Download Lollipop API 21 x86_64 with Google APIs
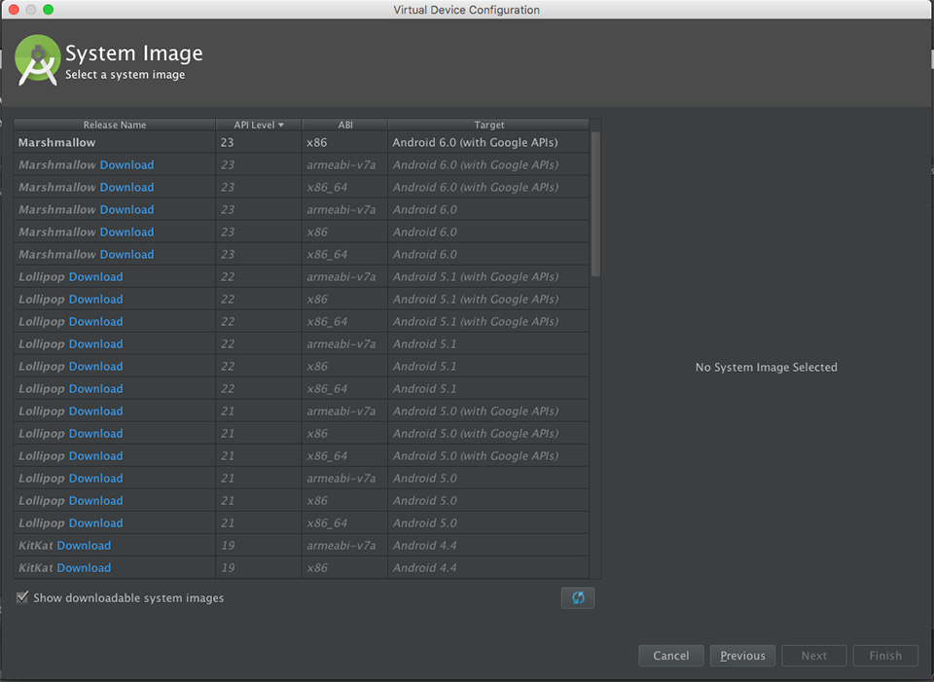The height and width of the screenshot is (682, 934). (x=96, y=456)
